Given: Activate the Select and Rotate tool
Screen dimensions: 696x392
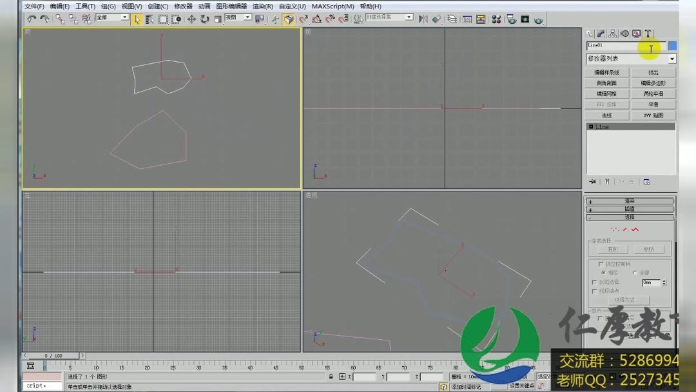Looking at the screenshot, I should click(204, 19).
